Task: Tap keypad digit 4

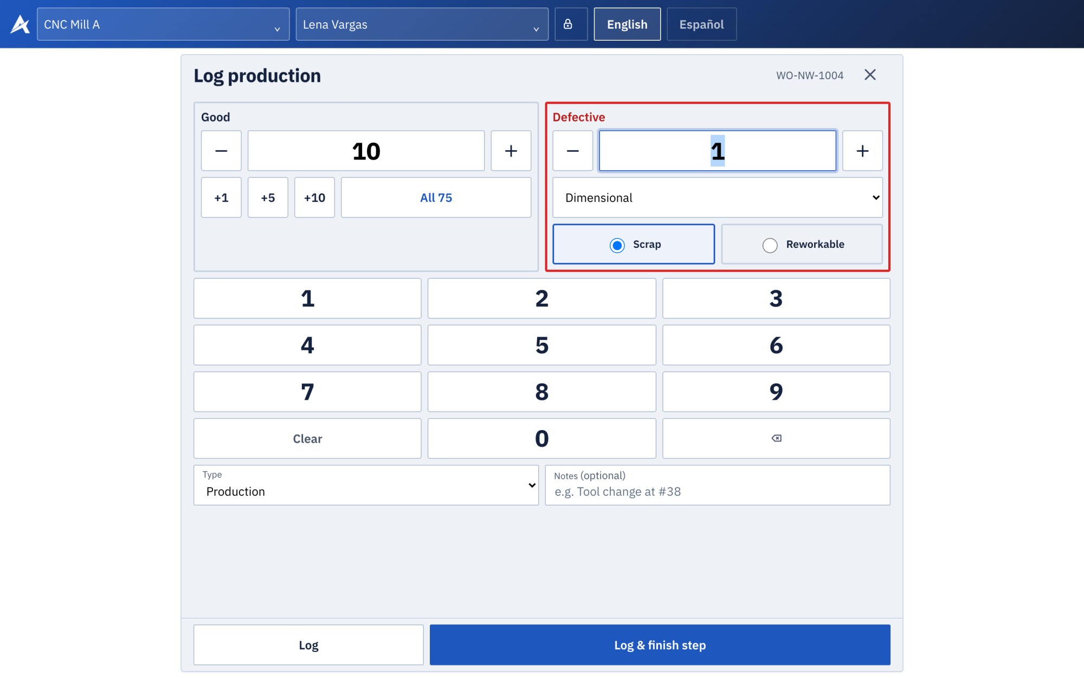Action: click(307, 346)
